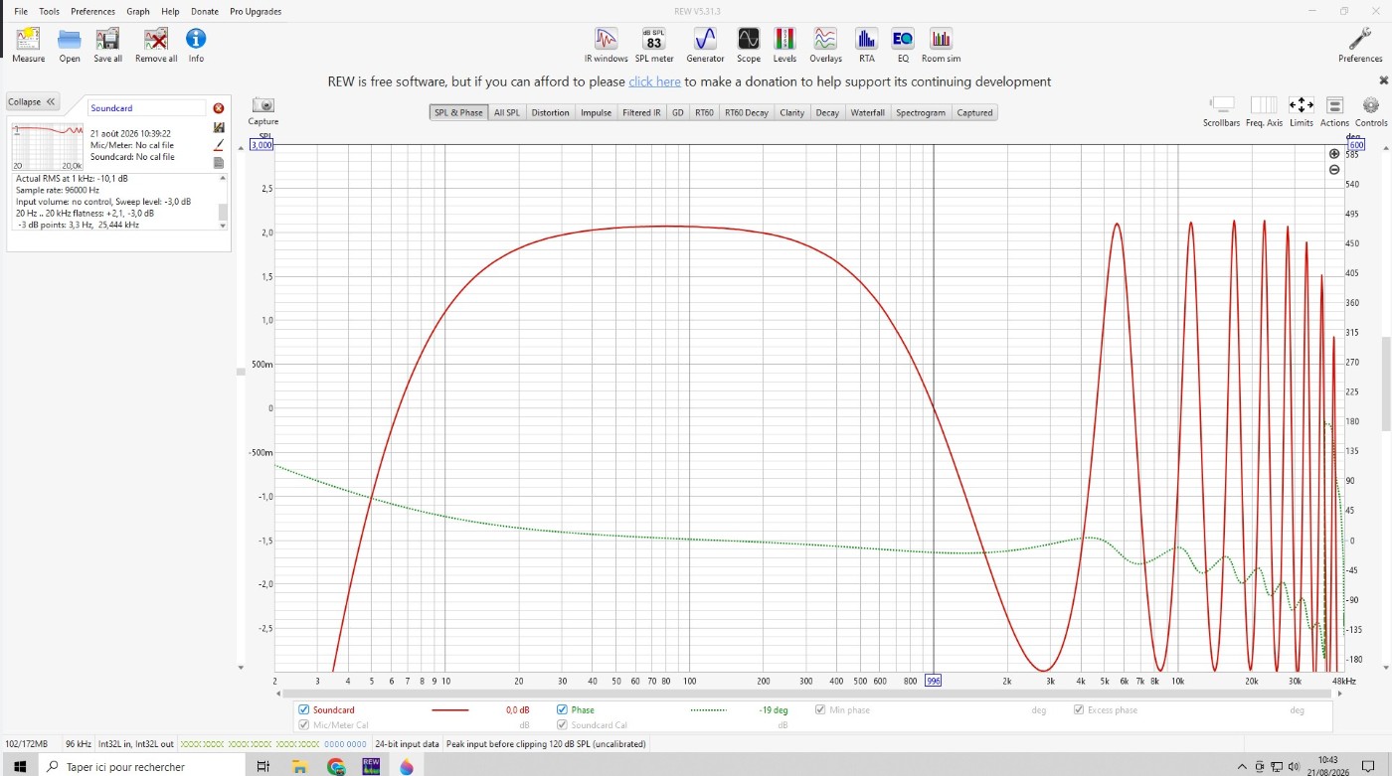Click the measurement name field Soundcard
The image size is (1392, 776).
point(146,107)
